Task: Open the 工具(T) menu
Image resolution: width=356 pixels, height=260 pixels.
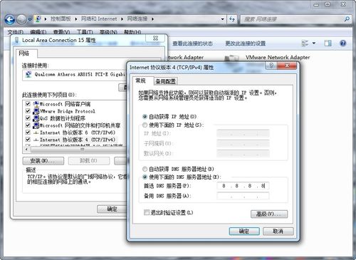Action: click(85, 32)
